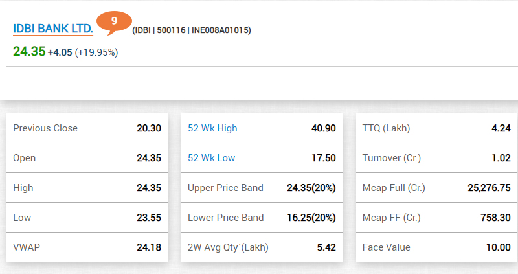Select the Face Value row
Viewport: 518px width, 274px height.
[436, 247]
